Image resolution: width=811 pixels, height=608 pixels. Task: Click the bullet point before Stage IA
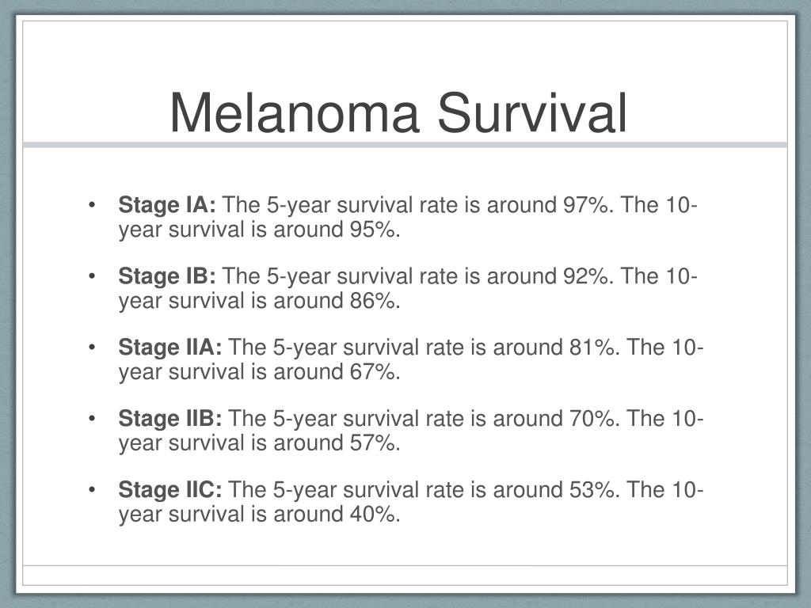coord(92,205)
